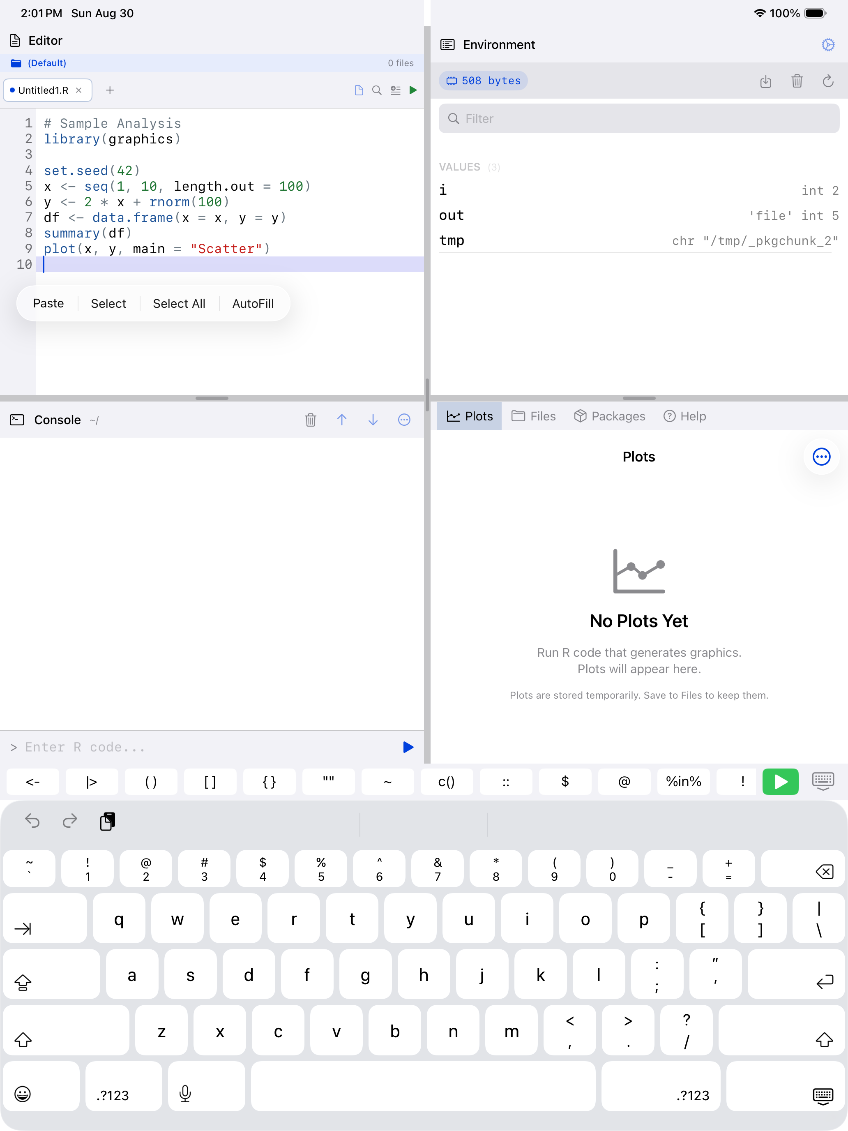The height and width of the screenshot is (1131, 848).
Task: Focus the environment Filter field
Action: 639,119
